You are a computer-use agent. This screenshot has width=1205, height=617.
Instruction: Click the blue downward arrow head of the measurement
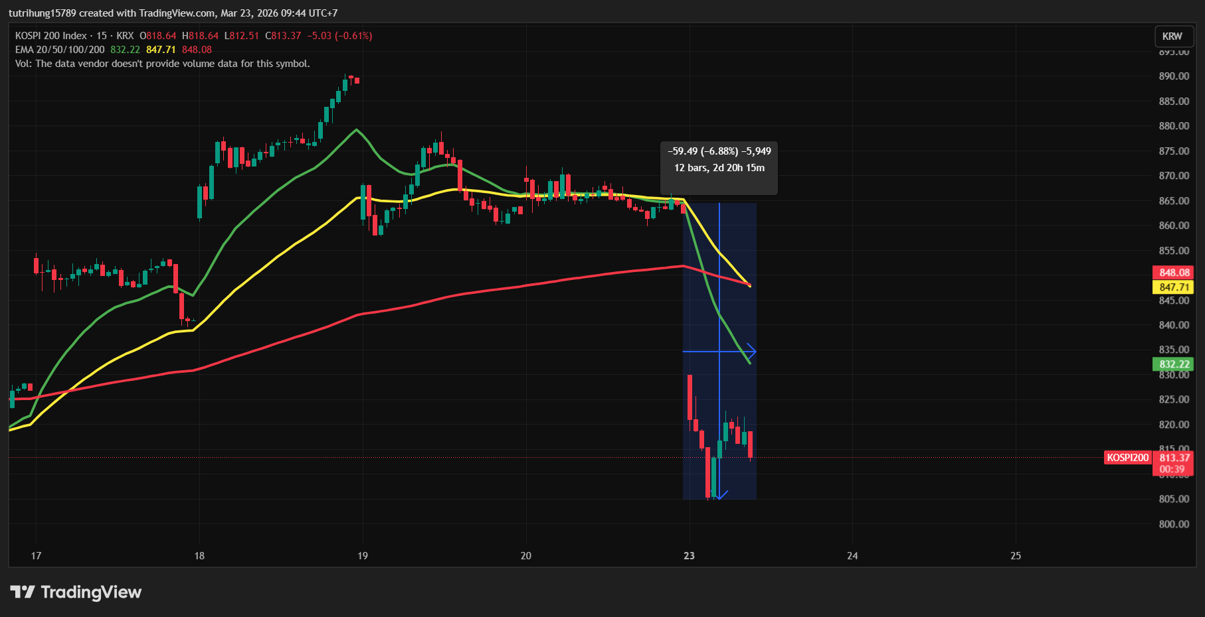[719, 495]
